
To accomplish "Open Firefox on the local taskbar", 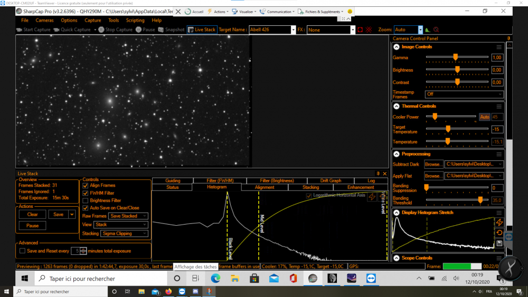I will [x=168, y=291].
